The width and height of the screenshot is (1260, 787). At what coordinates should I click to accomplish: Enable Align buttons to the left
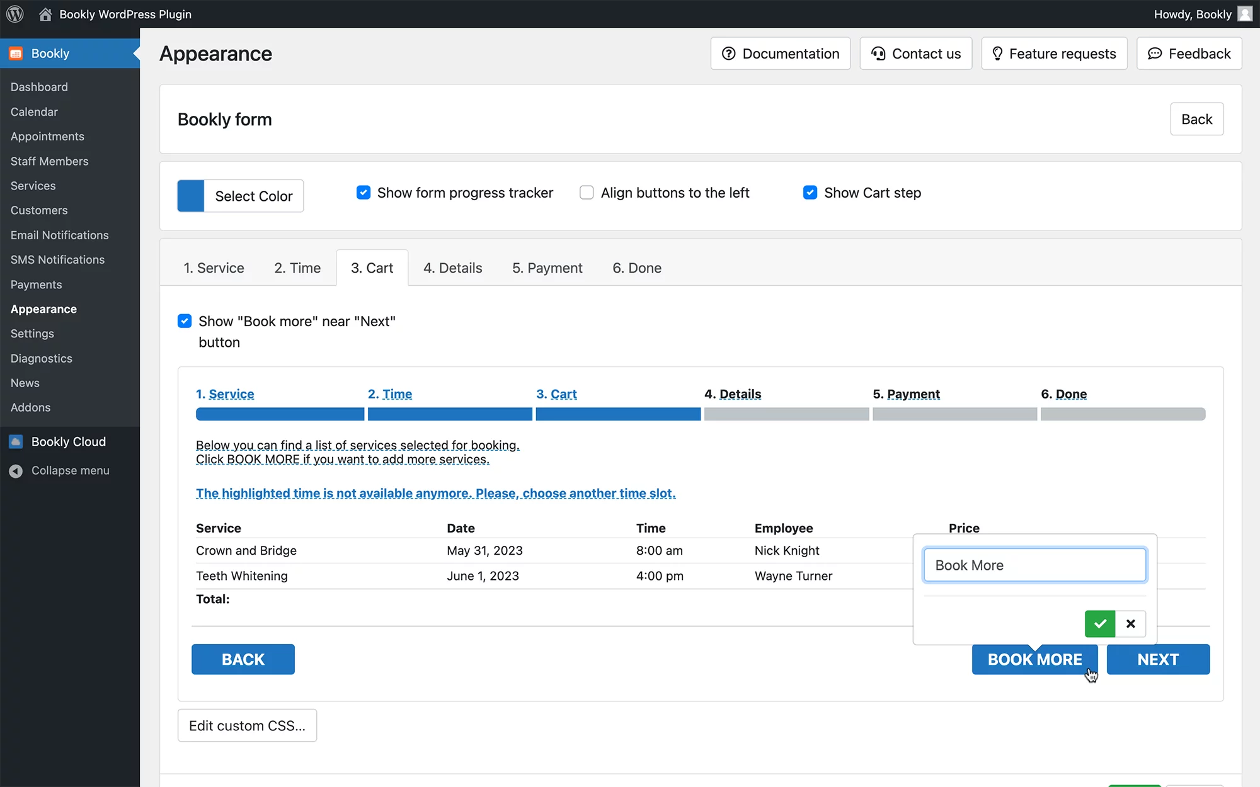pos(587,193)
